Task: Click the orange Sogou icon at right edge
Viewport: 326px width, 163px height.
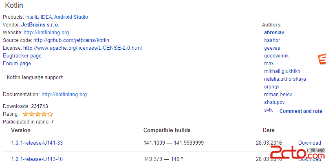Action: point(322,59)
